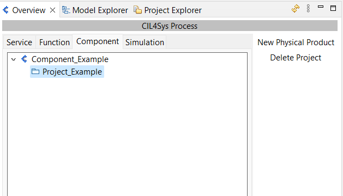Click New Physical Product

pyautogui.click(x=296, y=42)
